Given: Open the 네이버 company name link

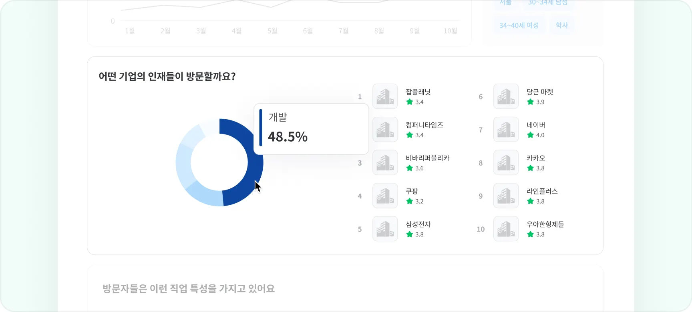Looking at the screenshot, I should click(536, 125).
